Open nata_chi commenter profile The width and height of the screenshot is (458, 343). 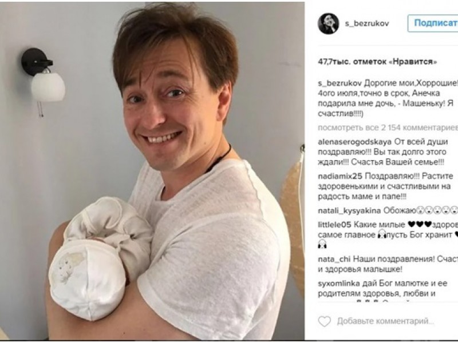[x=334, y=259]
